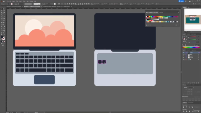Switch to the Artboards panel tab

(188, 50)
